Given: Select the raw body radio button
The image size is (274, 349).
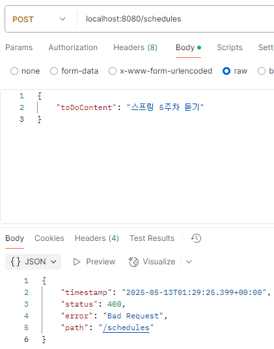Looking at the screenshot, I should (226, 71).
